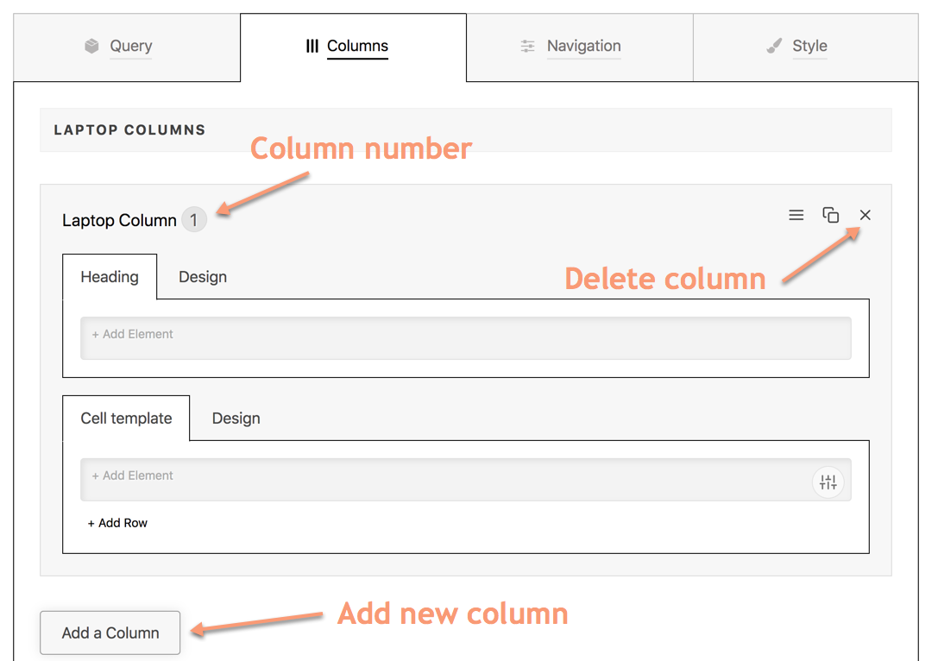Select the Columns tab label

pyautogui.click(x=357, y=47)
